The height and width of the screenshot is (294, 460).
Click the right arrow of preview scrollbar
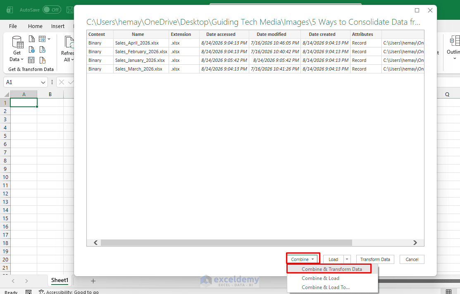pyautogui.click(x=415, y=242)
